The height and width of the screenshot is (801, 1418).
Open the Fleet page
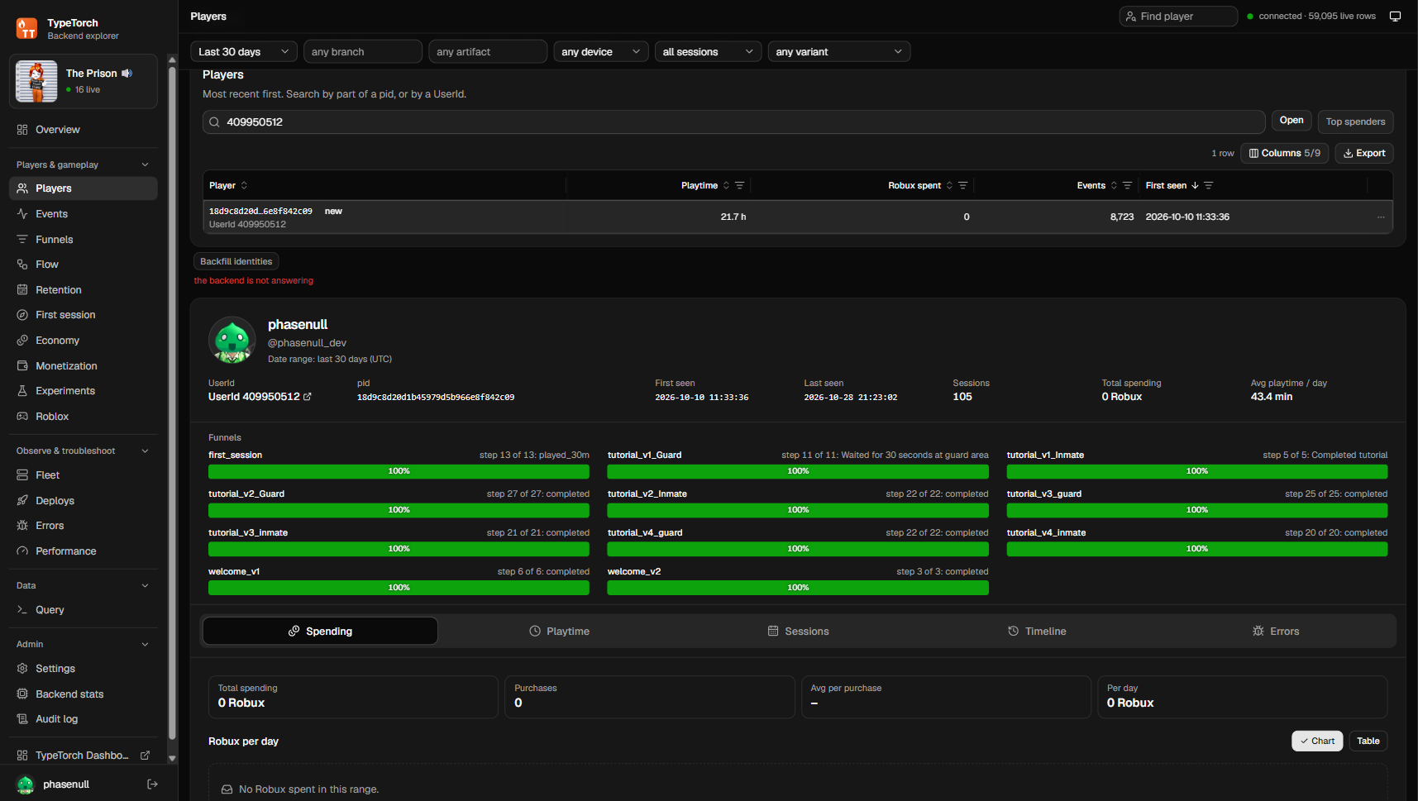[83, 475]
